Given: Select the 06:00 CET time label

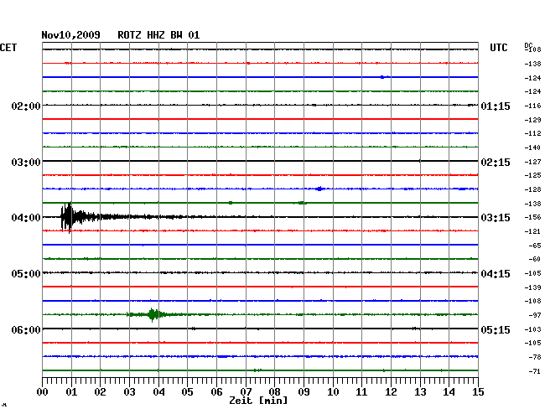Looking at the screenshot, I should (26, 329).
